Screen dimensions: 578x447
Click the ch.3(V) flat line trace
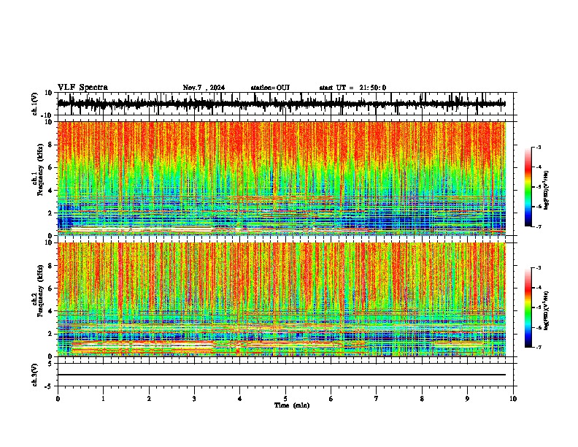[x=281, y=375]
